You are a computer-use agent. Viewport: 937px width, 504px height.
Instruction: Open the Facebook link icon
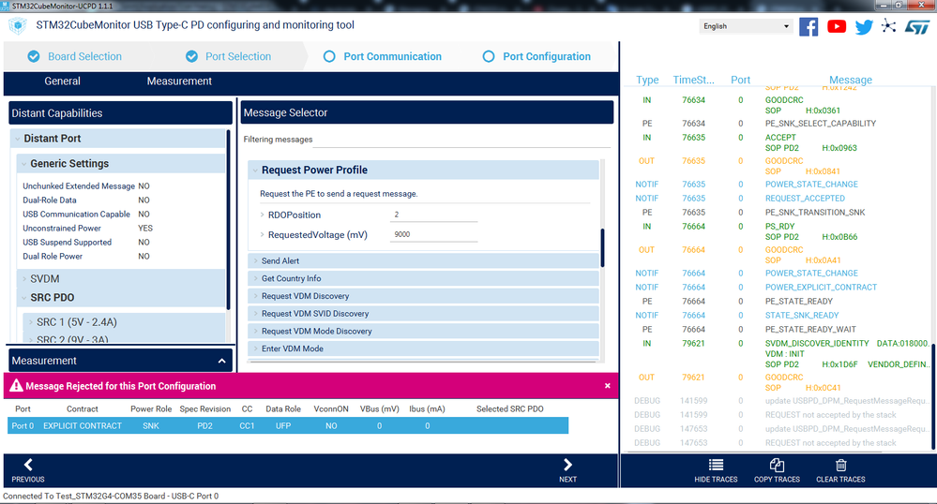pyautogui.click(x=809, y=27)
